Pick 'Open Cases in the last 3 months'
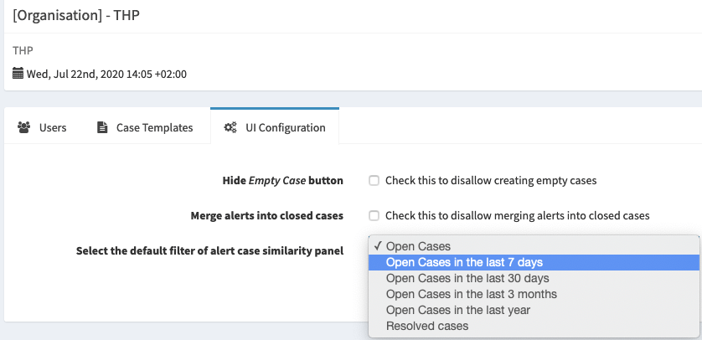This screenshot has width=702, height=340. (x=471, y=294)
